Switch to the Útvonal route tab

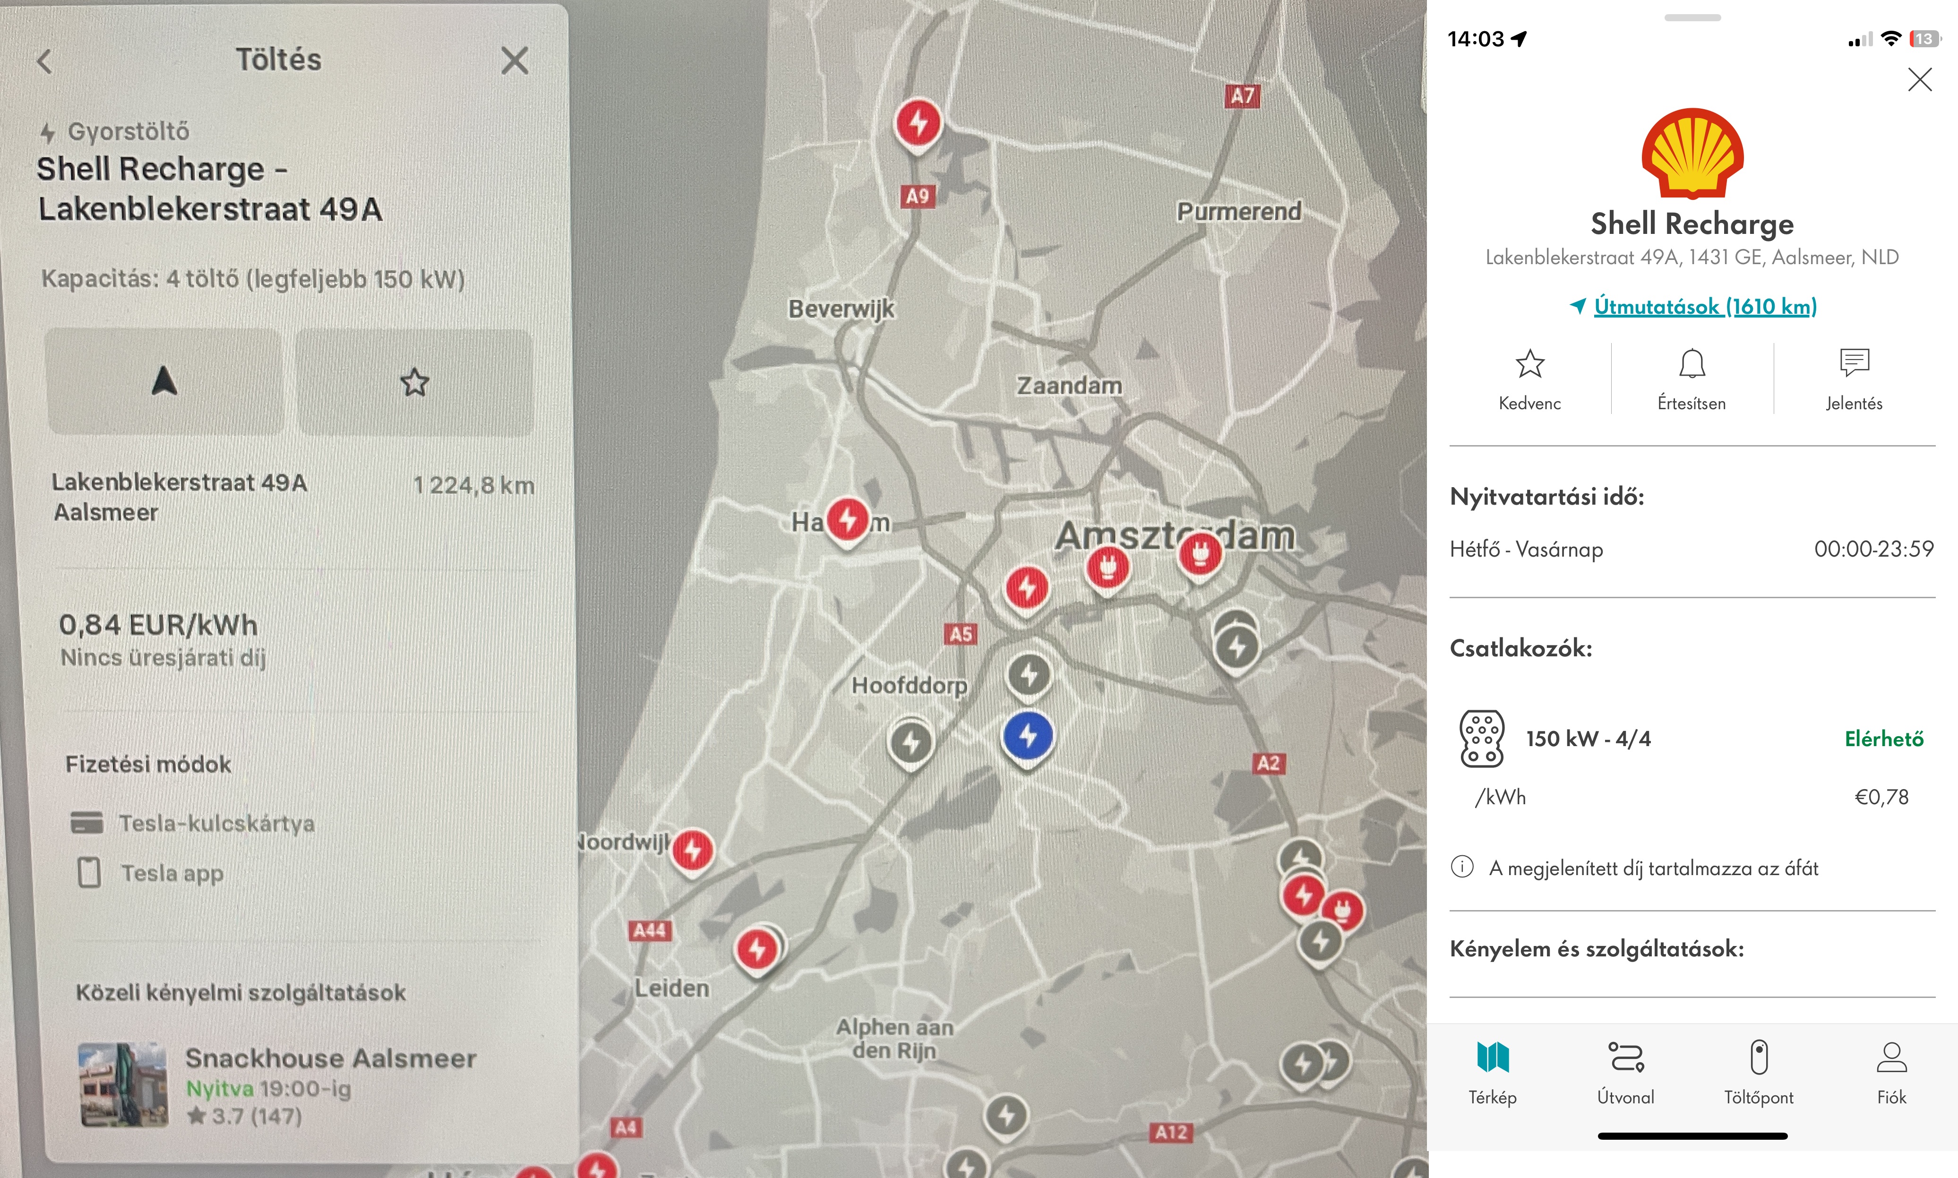pos(1625,1073)
